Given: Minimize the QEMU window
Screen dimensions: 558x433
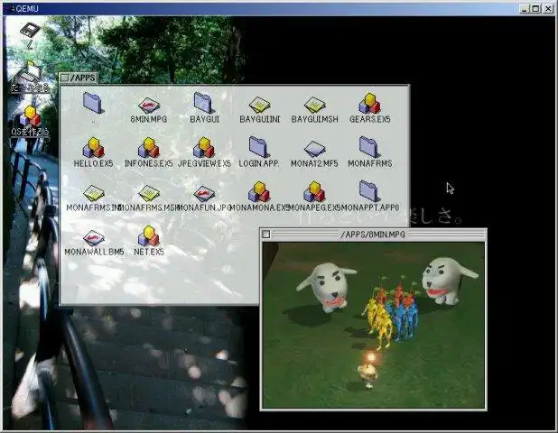Looking at the screenshot, I should [525, 8].
